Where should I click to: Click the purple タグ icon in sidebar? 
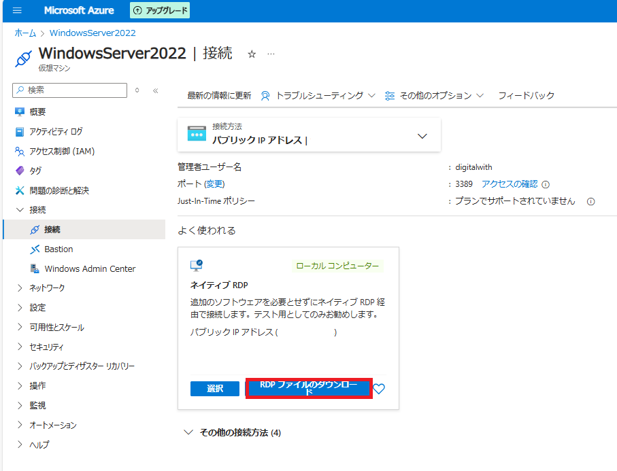coord(19,171)
